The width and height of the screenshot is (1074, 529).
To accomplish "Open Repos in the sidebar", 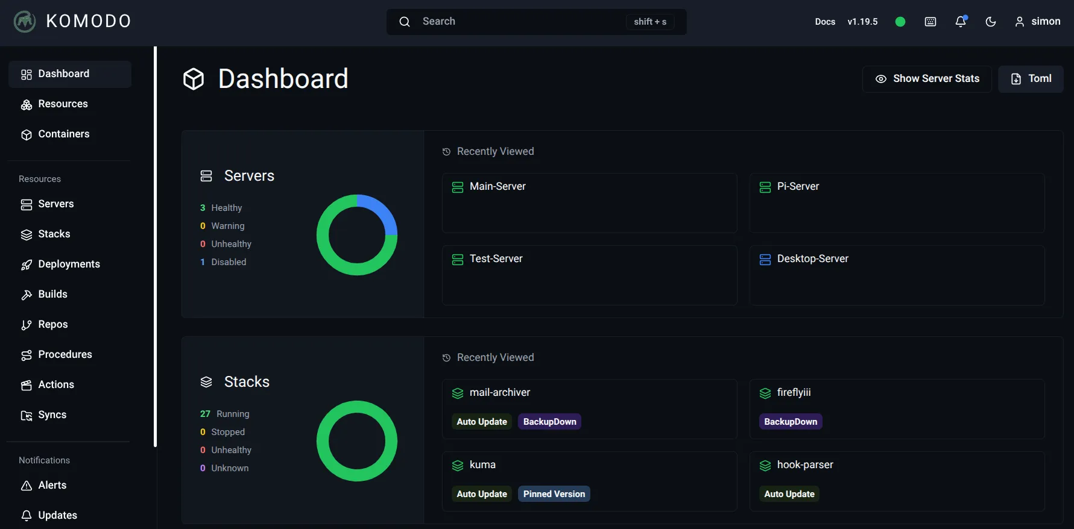I will 70,325.
